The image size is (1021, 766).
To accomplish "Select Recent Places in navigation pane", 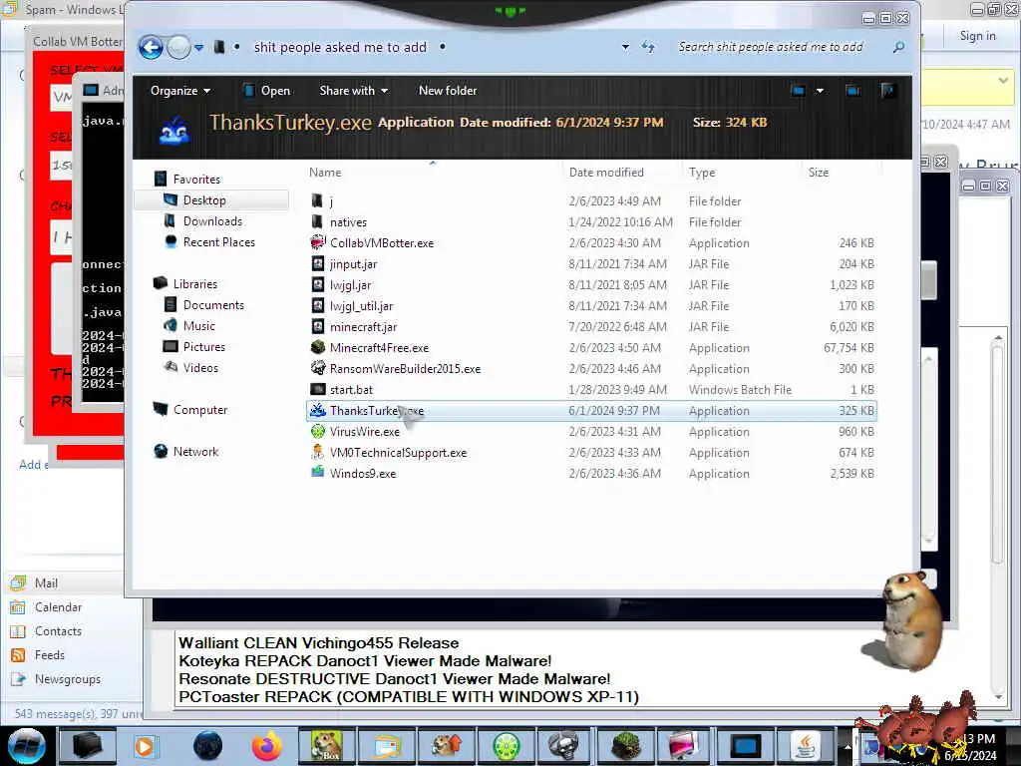I will coord(218,242).
